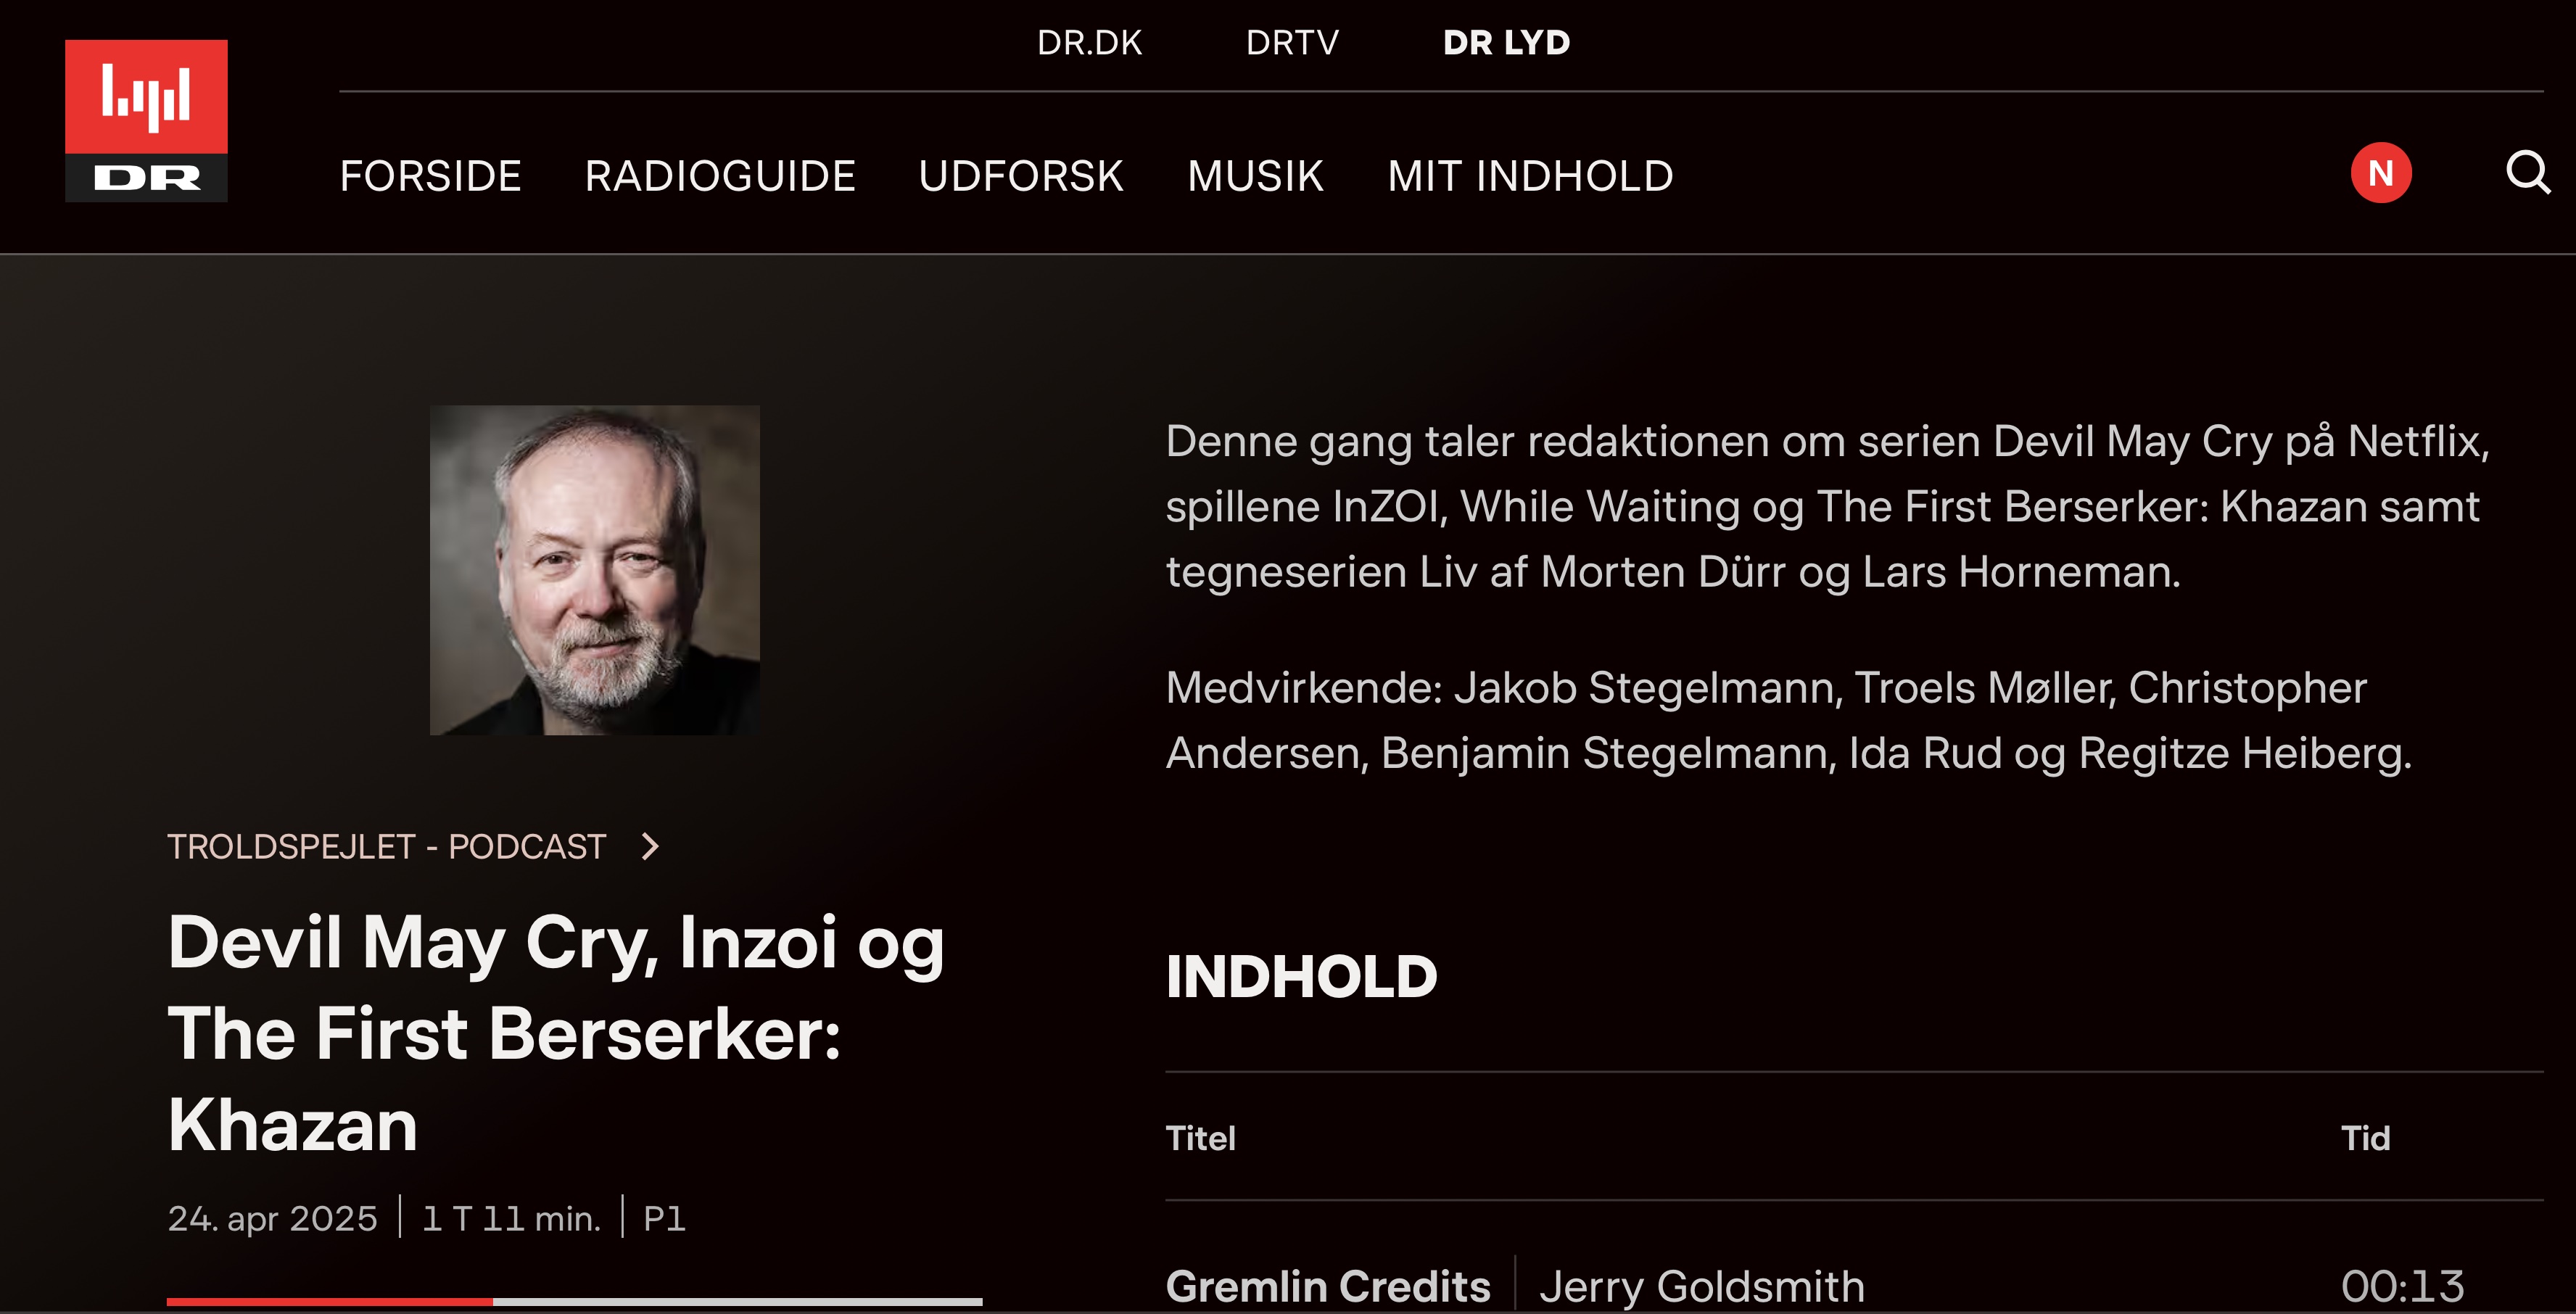The width and height of the screenshot is (2576, 1314).
Task: Go to DR.DK site link
Action: [1089, 43]
